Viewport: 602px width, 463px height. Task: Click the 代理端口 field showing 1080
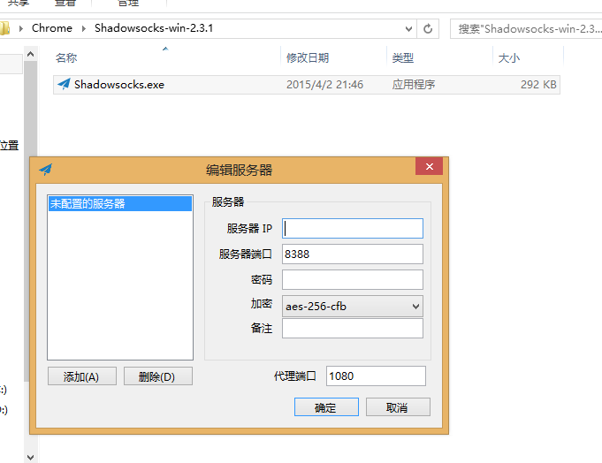pyautogui.click(x=376, y=376)
